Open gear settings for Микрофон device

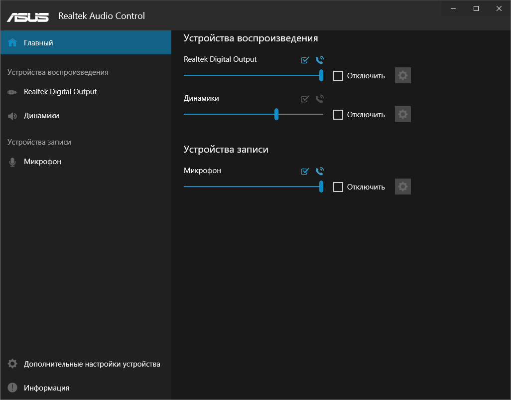pos(403,187)
